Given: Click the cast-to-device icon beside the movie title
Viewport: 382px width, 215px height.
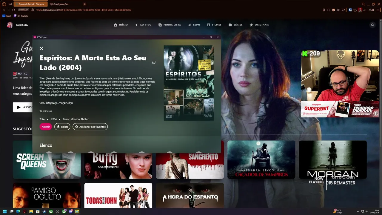Looking at the screenshot, I should (153, 62).
